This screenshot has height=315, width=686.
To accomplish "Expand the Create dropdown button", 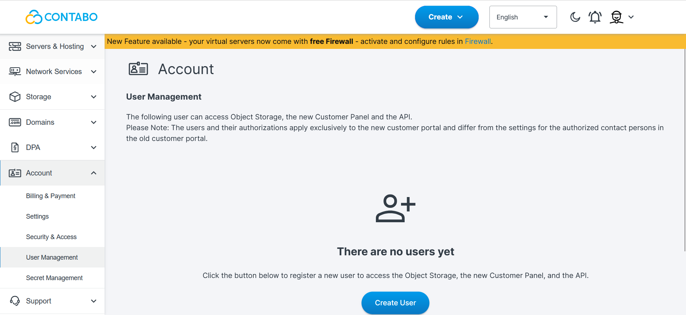I will click(447, 17).
